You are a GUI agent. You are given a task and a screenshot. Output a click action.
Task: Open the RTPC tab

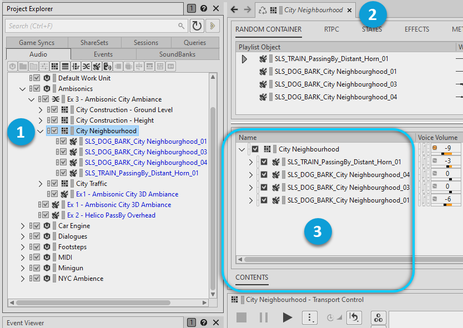[331, 29]
